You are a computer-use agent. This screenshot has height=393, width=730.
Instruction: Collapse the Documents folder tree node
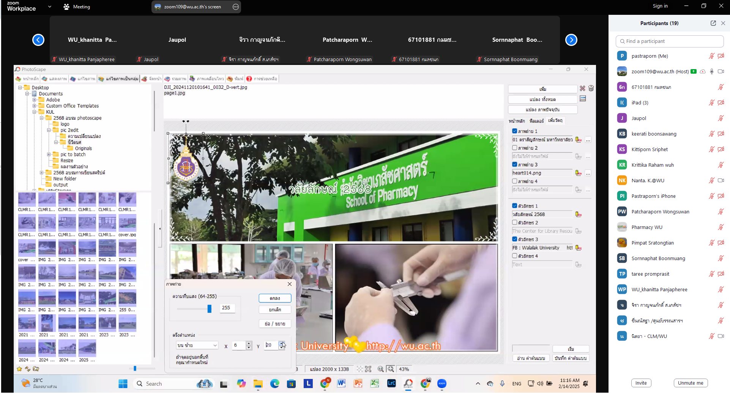[27, 94]
